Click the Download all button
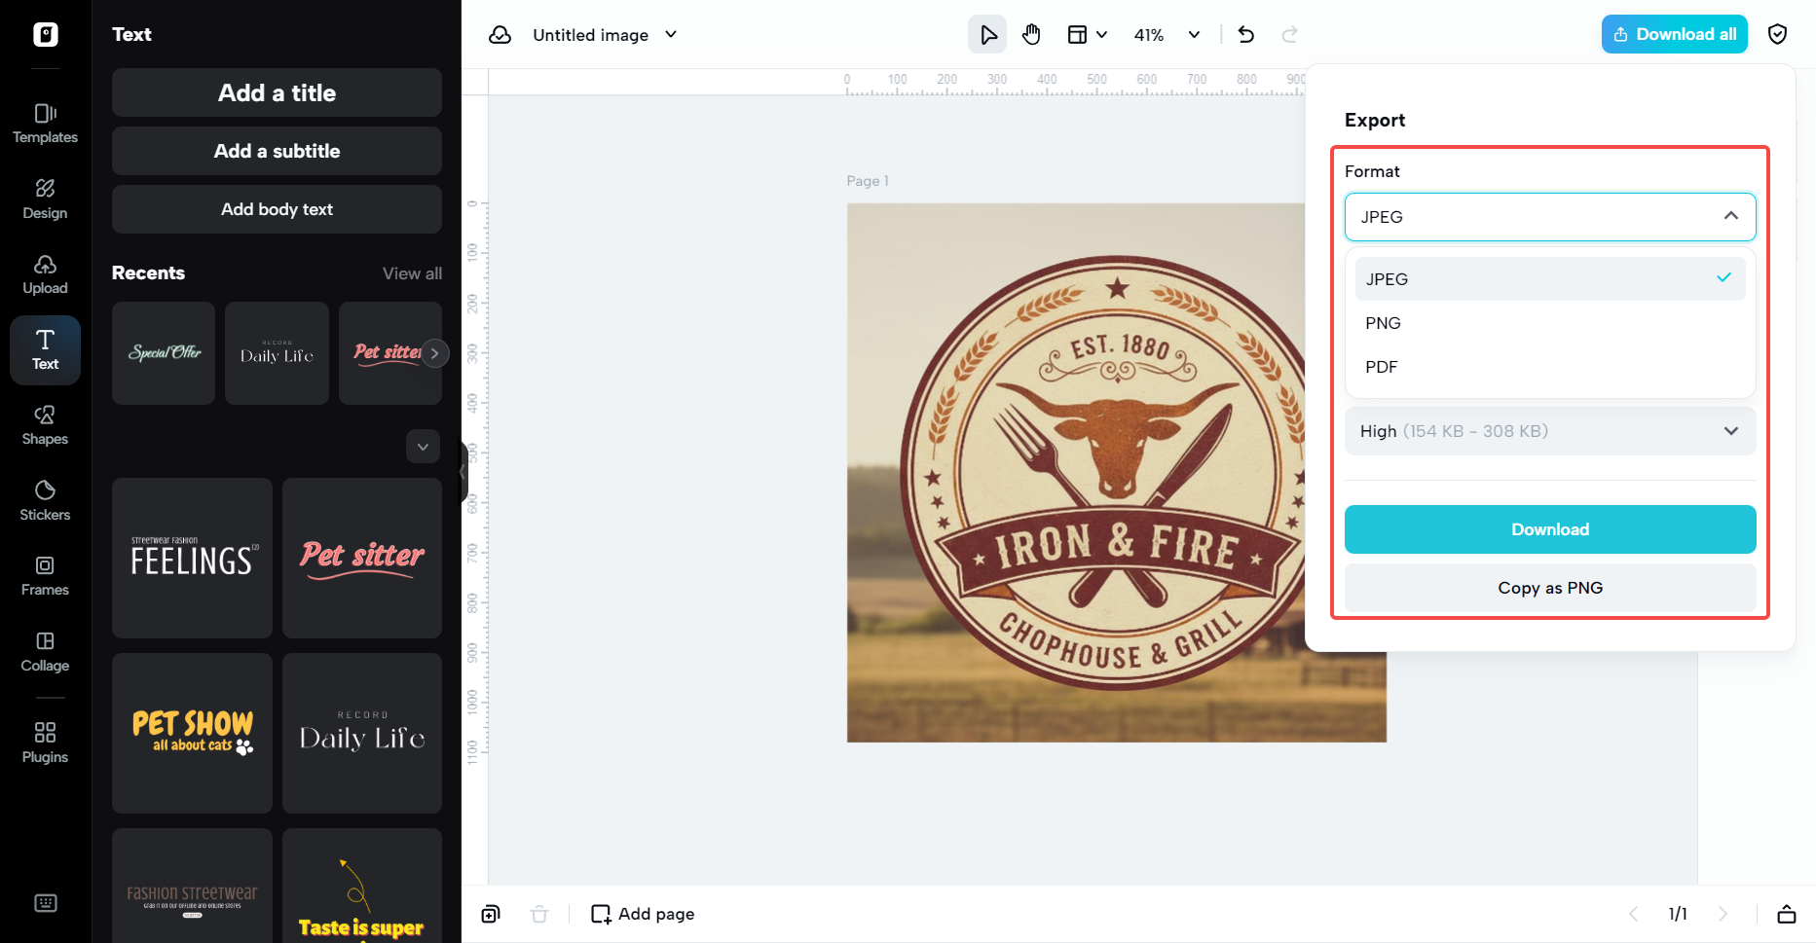 click(x=1675, y=34)
